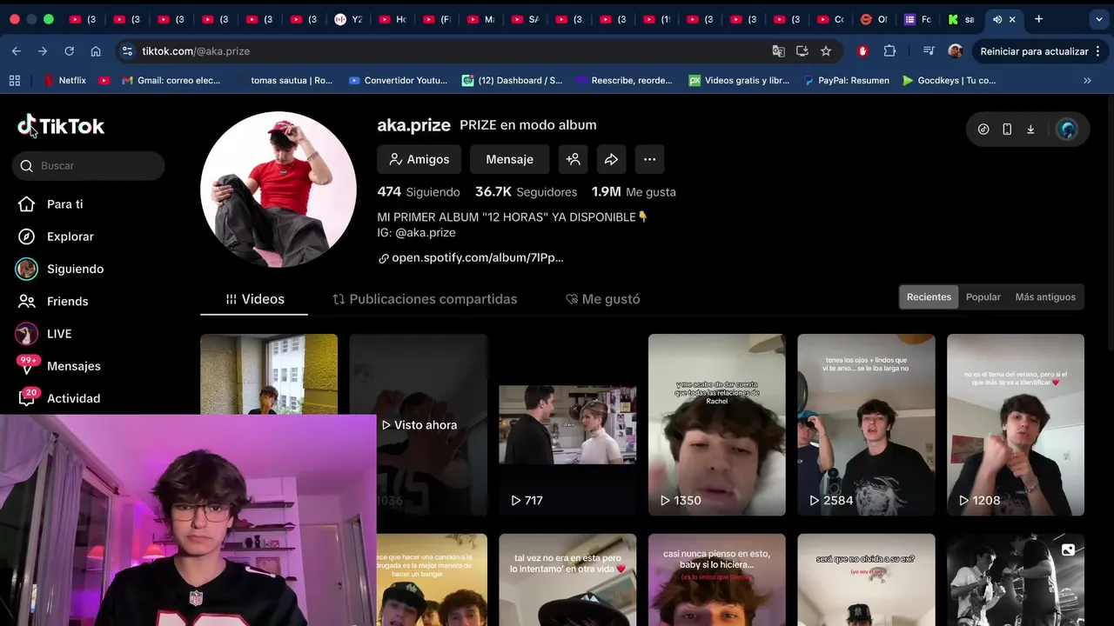Click the phone icon in top-right pill
The height and width of the screenshot is (626, 1114).
[x=1007, y=130]
